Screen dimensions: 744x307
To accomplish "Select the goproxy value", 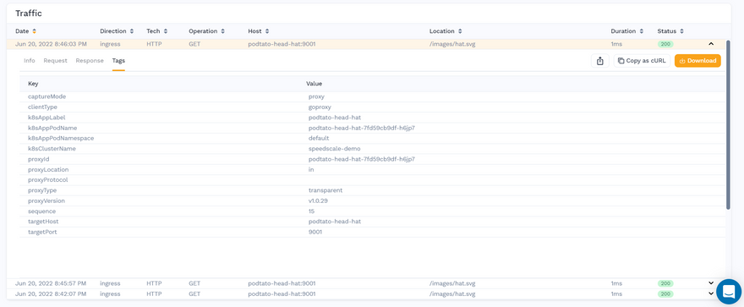I will tap(320, 107).
